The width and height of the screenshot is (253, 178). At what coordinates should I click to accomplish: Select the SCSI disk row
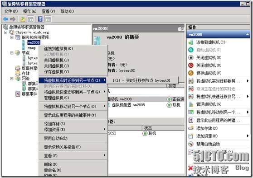(x=146, y=133)
